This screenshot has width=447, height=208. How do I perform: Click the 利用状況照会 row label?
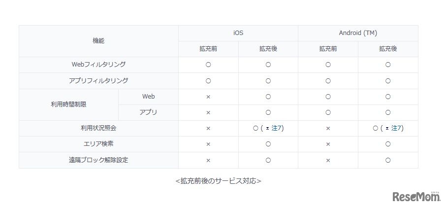pos(98,128)
